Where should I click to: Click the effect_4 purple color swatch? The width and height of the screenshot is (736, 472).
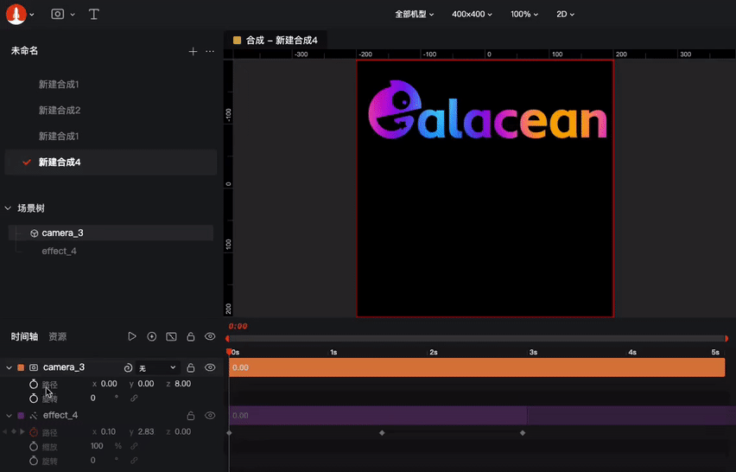(21, 415)
